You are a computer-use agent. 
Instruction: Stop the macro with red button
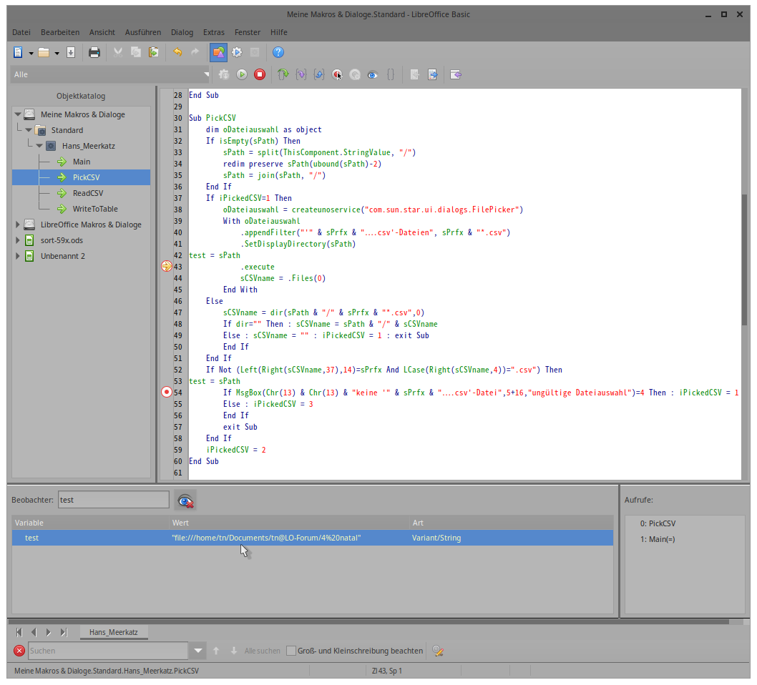[260, 74]
